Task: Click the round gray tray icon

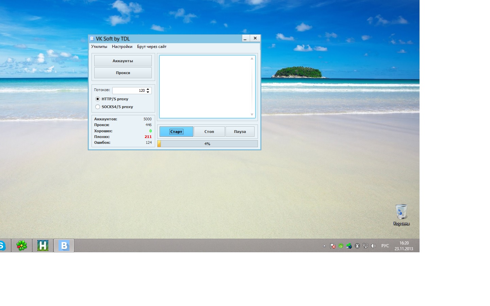Action: 357,246
